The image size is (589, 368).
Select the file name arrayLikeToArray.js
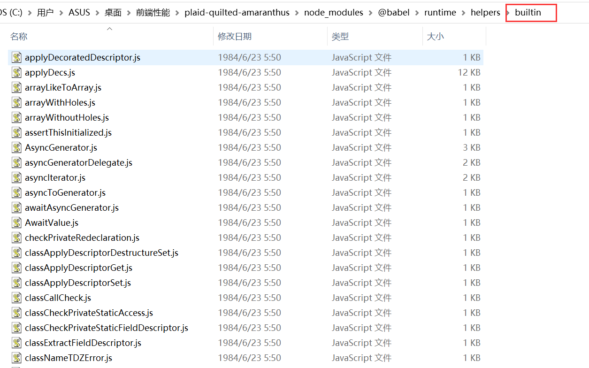coord(63,87)
